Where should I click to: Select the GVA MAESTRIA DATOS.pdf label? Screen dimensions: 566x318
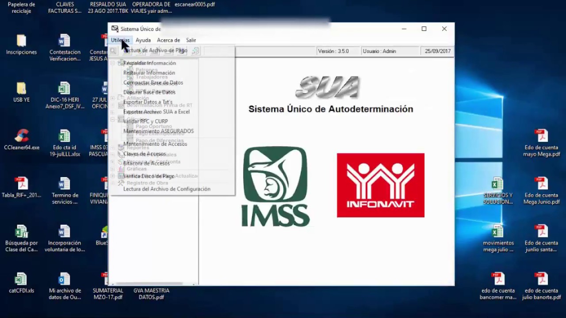click(151, 294)
